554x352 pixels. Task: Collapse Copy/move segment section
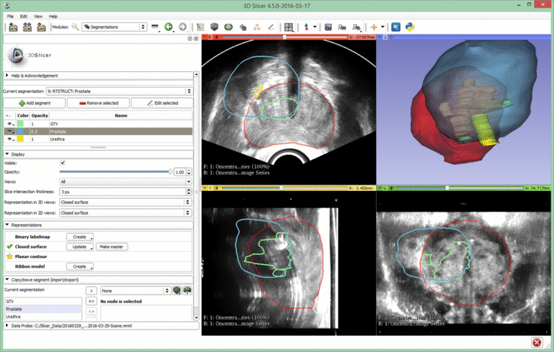click(x=98, y=279)
